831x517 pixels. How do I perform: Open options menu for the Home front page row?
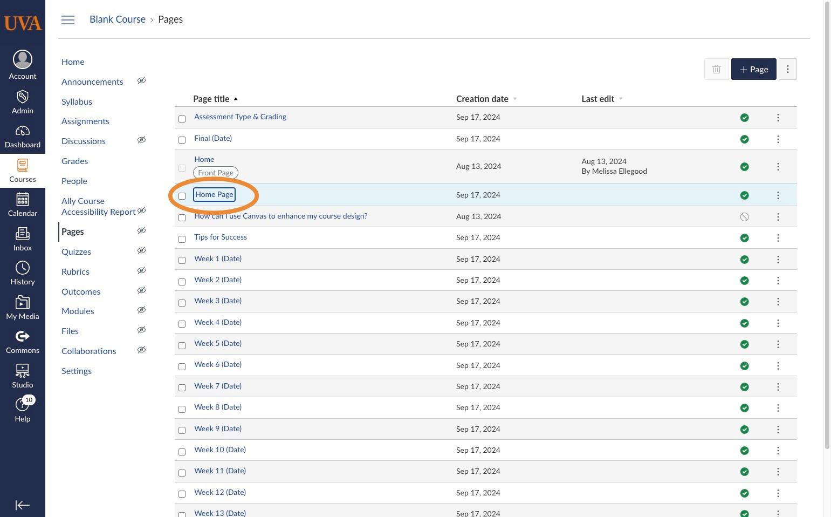(778, 167)
